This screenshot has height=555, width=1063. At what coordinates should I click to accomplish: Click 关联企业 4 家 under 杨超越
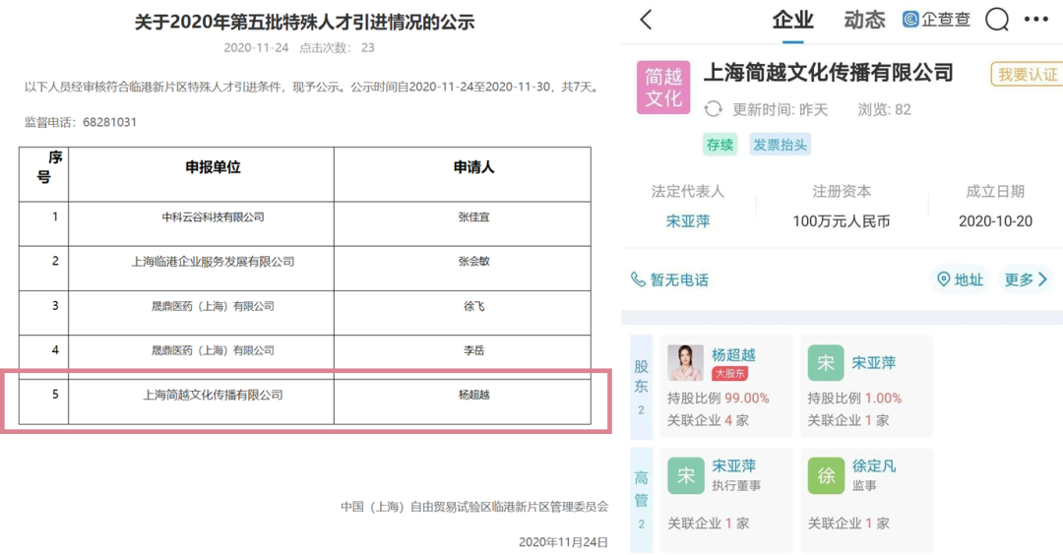point(708,420)
